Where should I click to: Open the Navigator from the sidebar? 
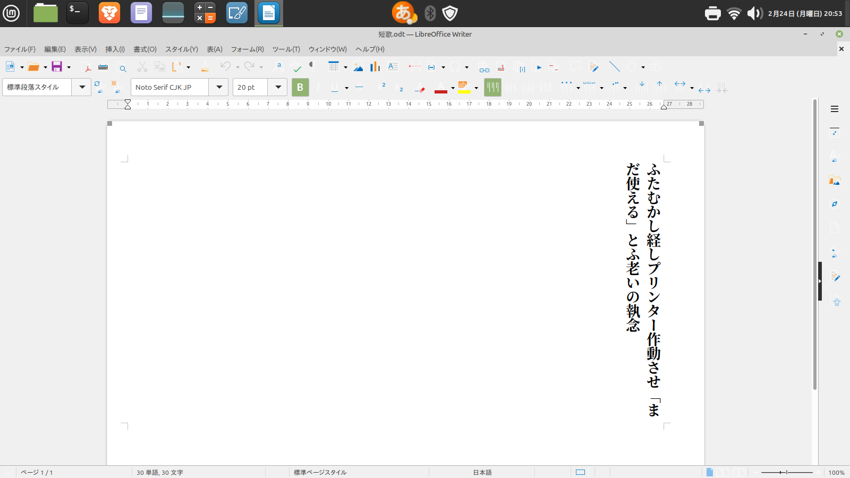[x=835, y=204]
